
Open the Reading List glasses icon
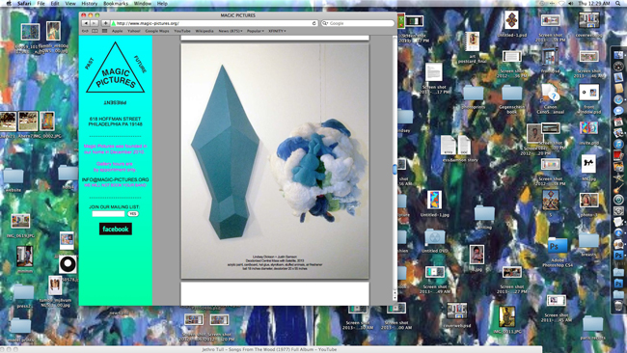click(x=85, y=31)
